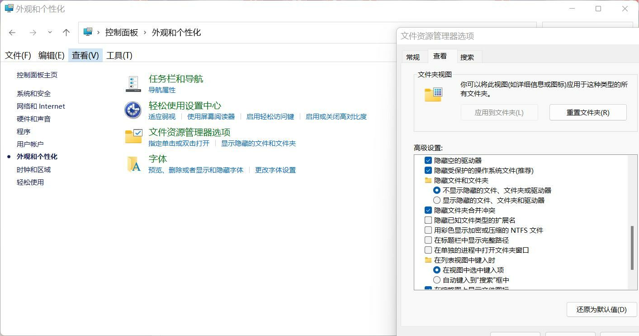Open the recent locations dropdown arrow
The image size is (639, 336).
(x=50, y=33)
